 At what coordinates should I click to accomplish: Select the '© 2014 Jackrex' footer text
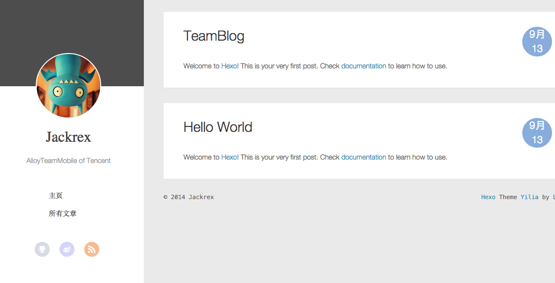188,197
